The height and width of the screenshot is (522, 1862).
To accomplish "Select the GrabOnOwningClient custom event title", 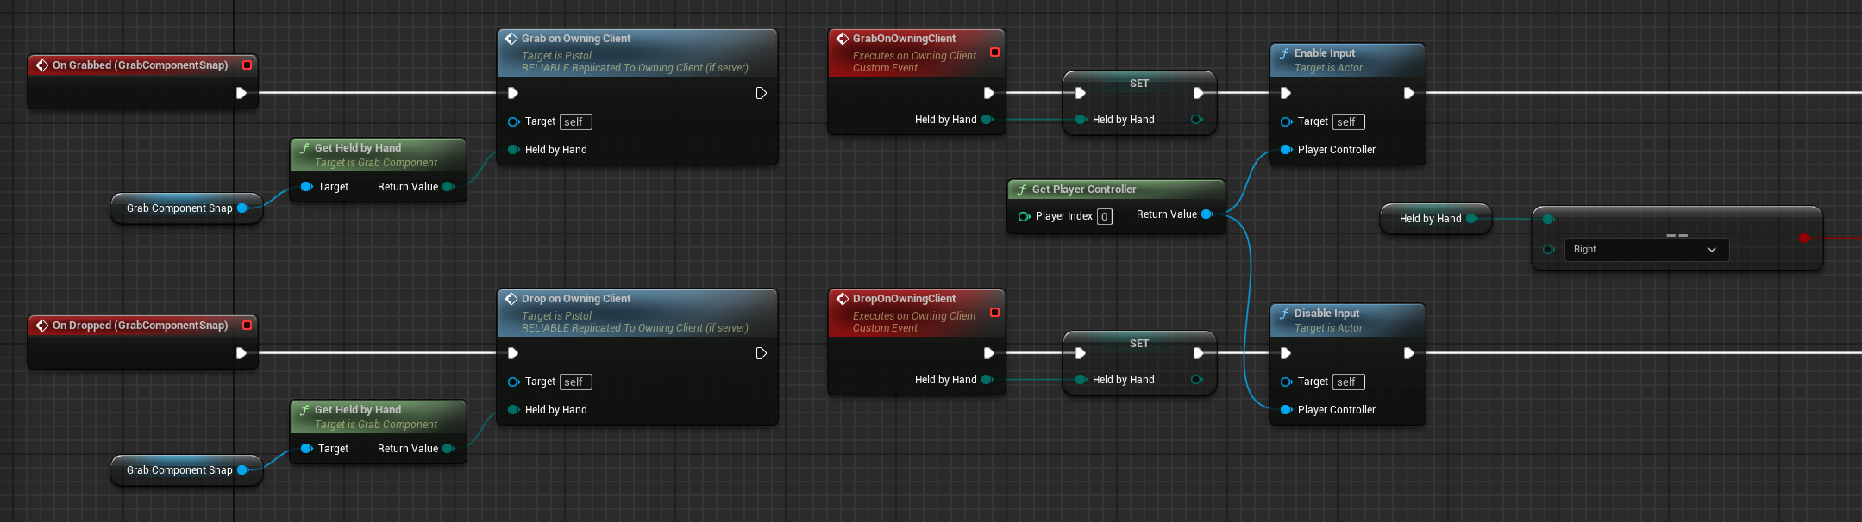I will (x=904, y=39).
